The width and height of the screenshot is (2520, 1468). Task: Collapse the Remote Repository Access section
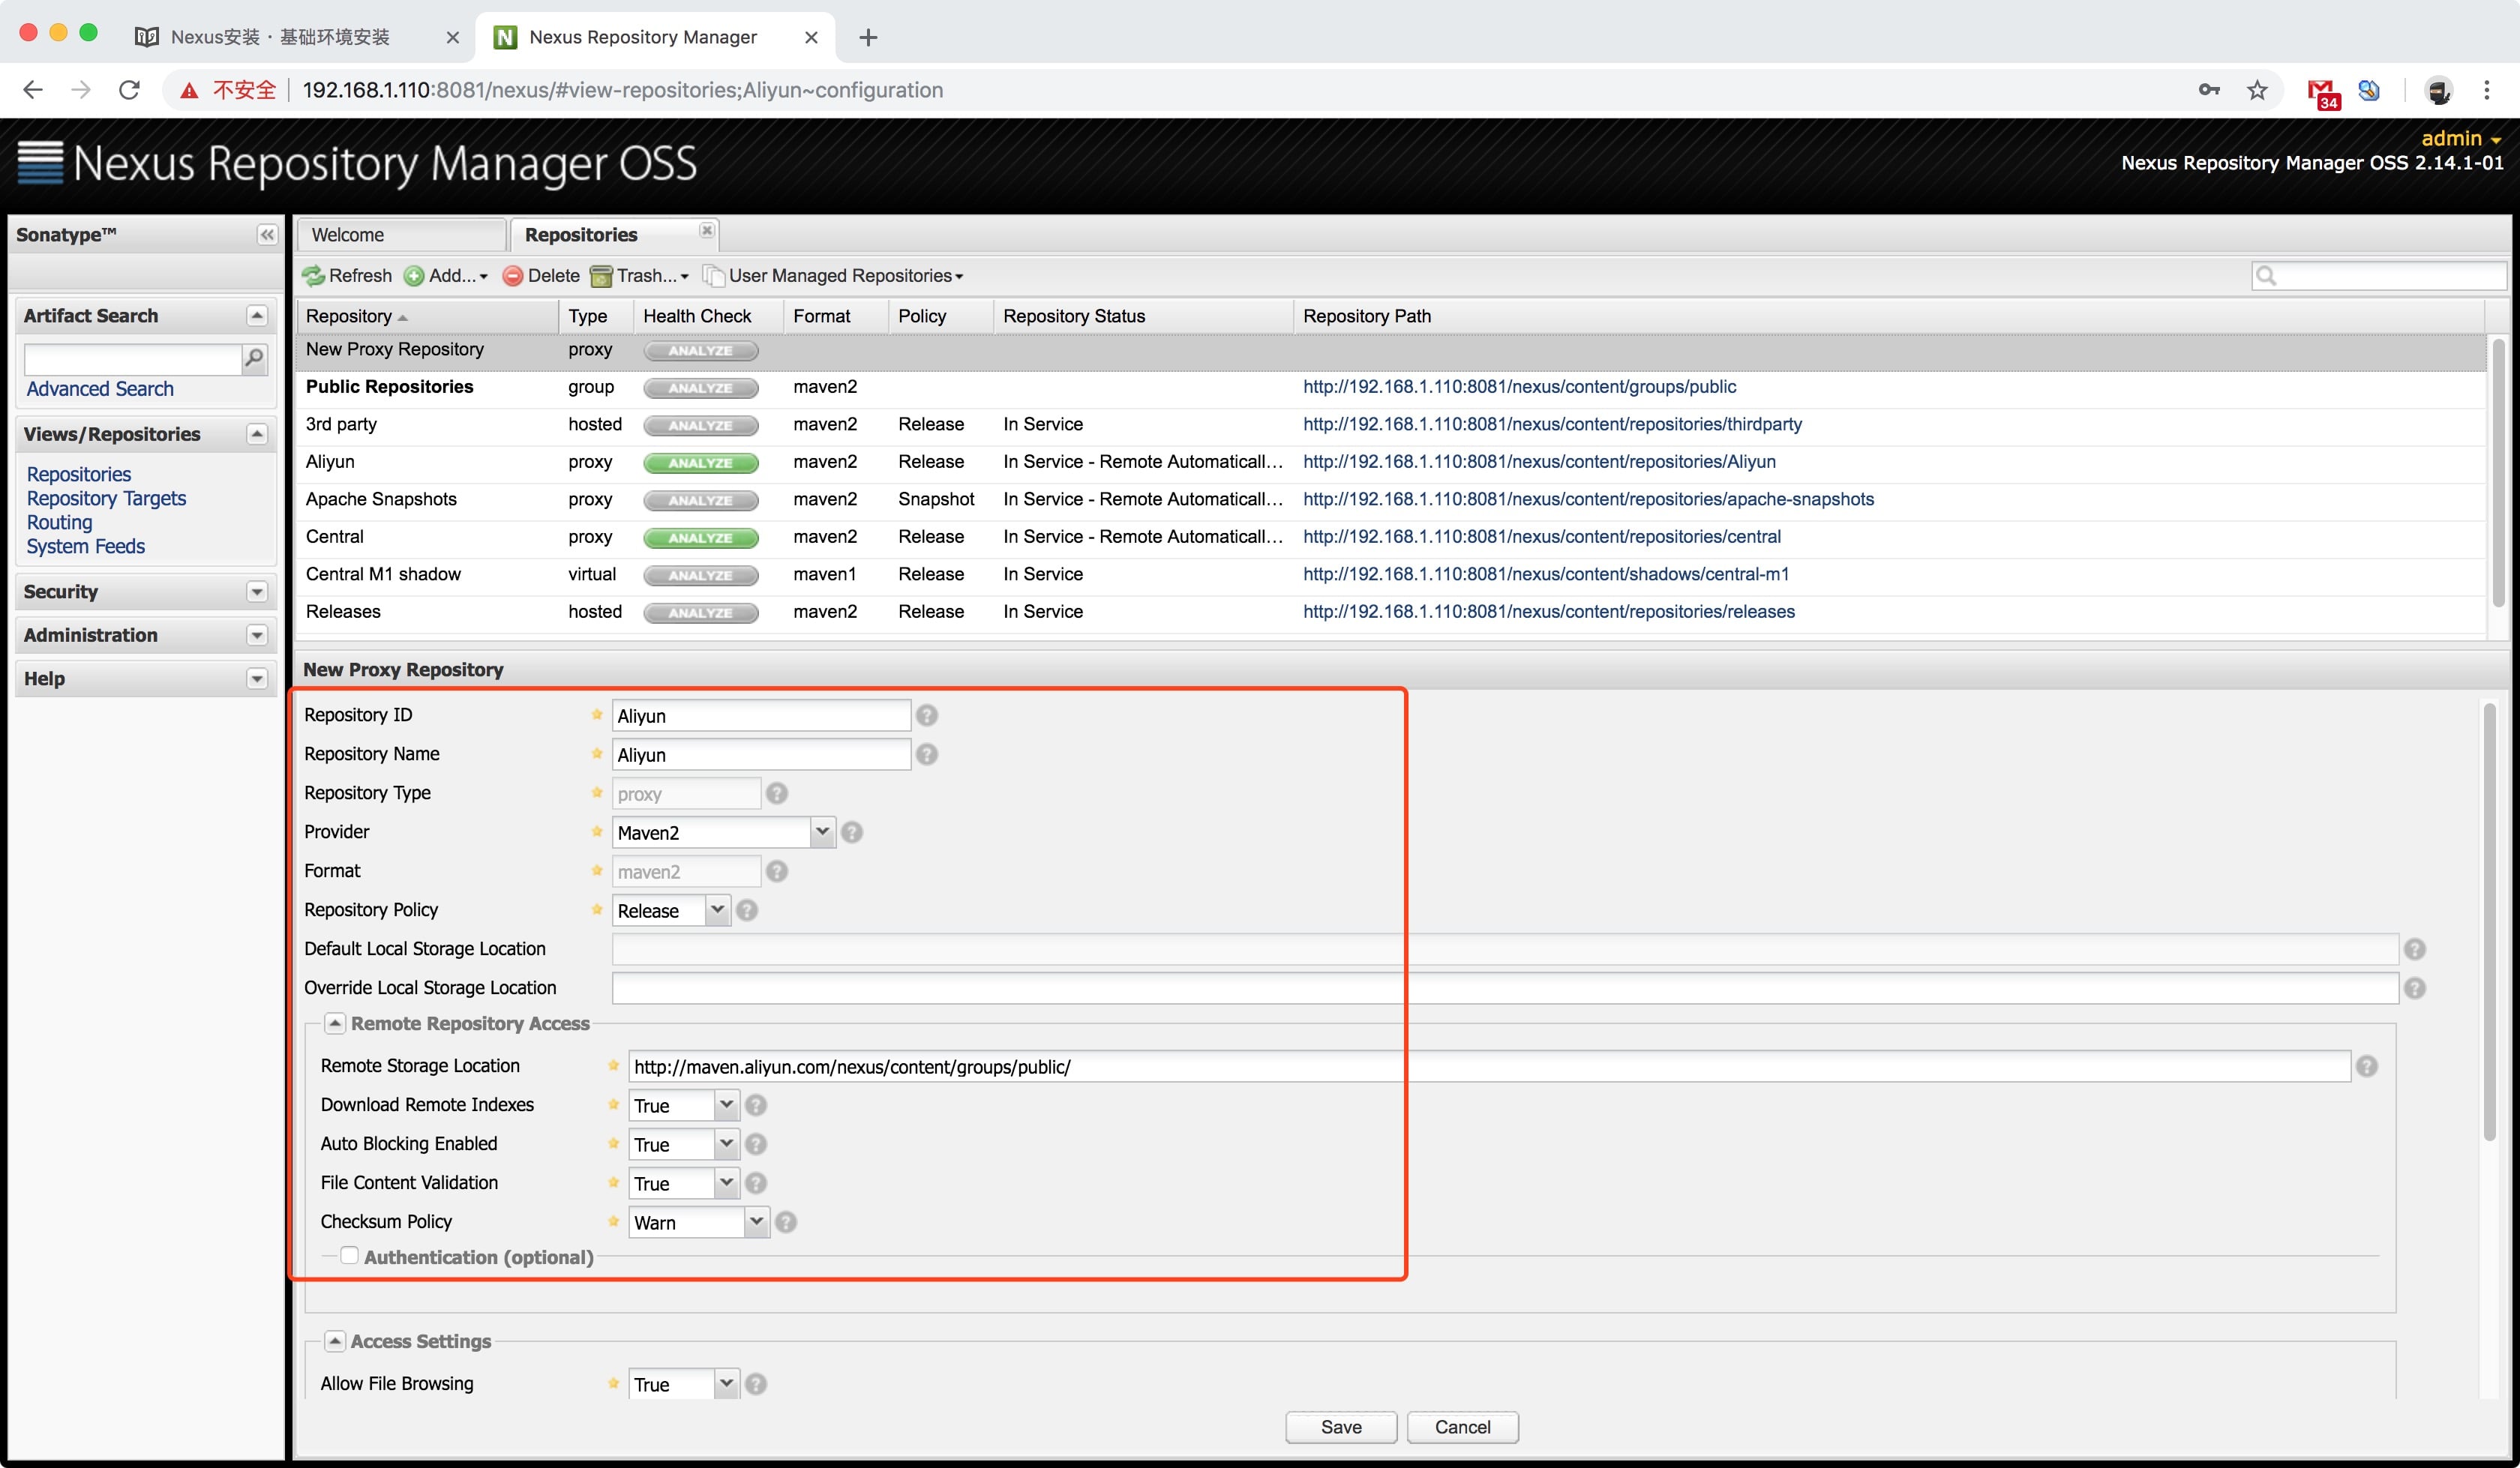[x=335, y=1023]
